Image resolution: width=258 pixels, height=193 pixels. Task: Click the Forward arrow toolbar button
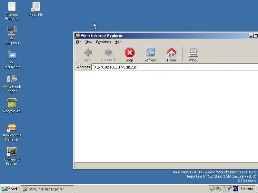tap(108, 55)
